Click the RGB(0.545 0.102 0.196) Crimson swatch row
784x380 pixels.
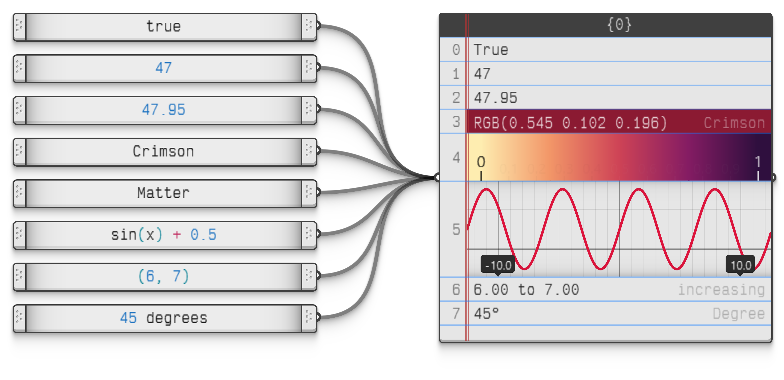coord(619,121)
